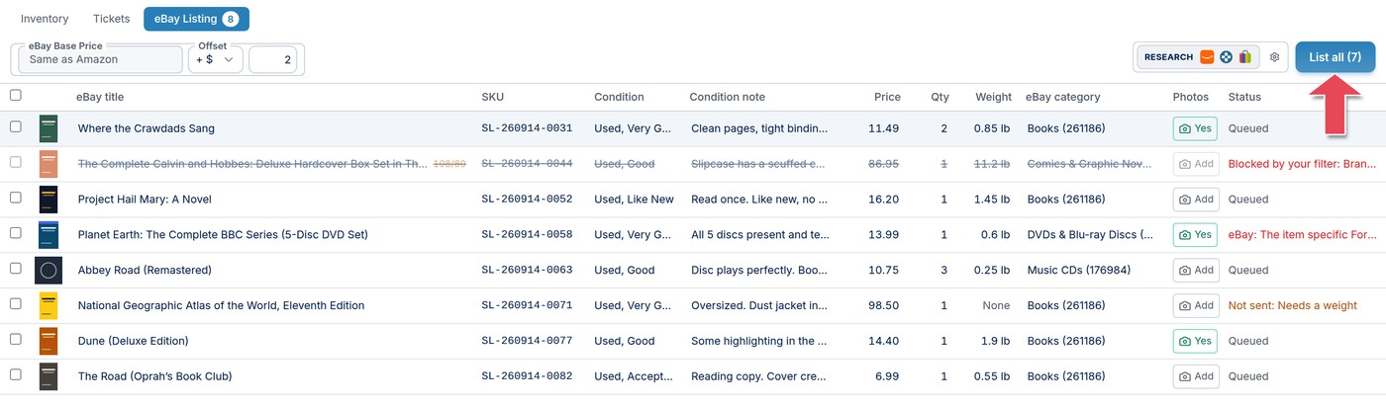This screenshot has height=406, width=1386.
Task: Open eBay category for Planet Earth
Action: pos(1090,235)
